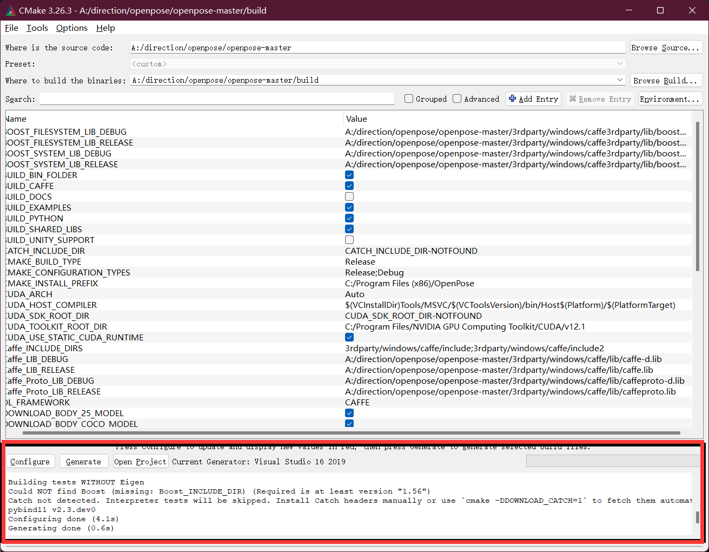
Task: Click the 'Configuring done (4.1s)' log line
Action: 63,519
